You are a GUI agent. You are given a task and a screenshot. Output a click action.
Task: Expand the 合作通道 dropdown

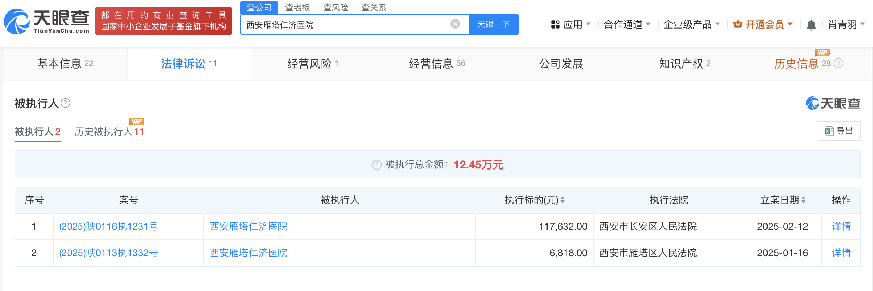coord(627,24)
